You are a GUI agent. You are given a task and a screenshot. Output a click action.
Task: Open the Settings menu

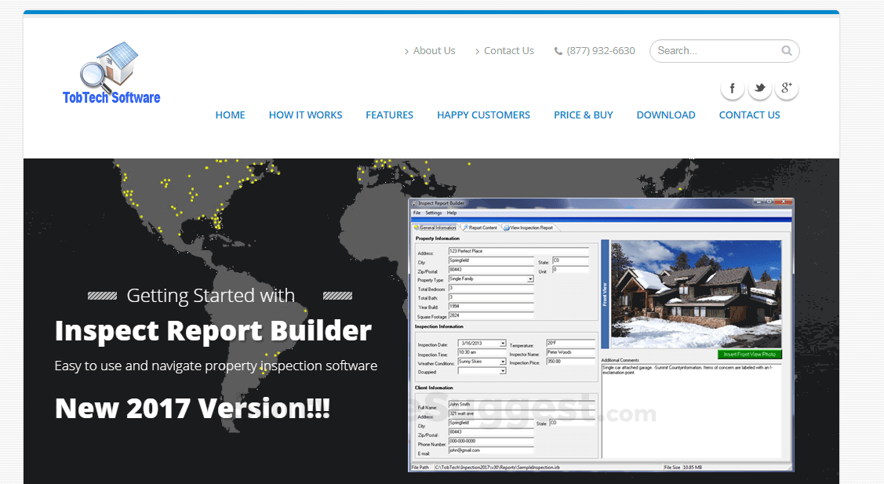(x=432, y=212)
